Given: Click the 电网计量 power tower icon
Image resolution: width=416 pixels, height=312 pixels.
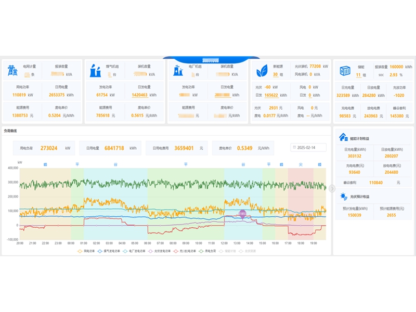Looking at the screenshot, I should click(12, 70).
